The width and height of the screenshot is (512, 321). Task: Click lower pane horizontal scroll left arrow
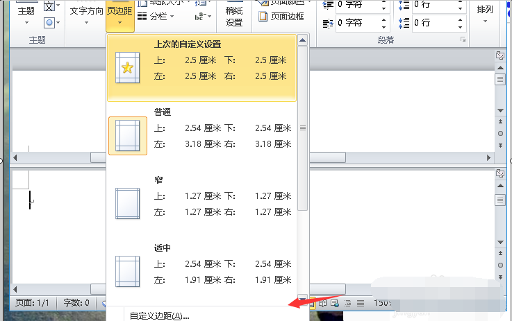pyautogui.click(x=15, y=289)
